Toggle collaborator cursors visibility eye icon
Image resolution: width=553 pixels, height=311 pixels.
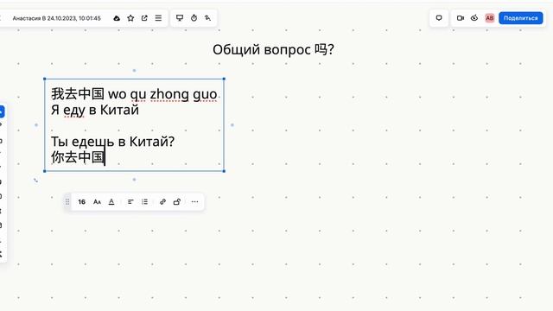(474, 18)
